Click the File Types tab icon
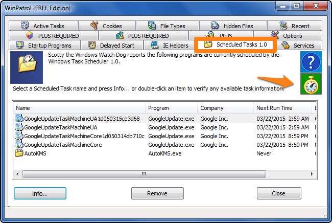Screen dimensions: 332x223 point(152,26)
